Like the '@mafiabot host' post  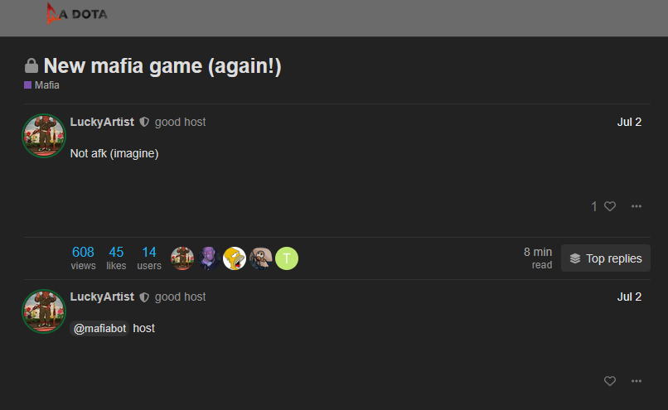[610, 381]
